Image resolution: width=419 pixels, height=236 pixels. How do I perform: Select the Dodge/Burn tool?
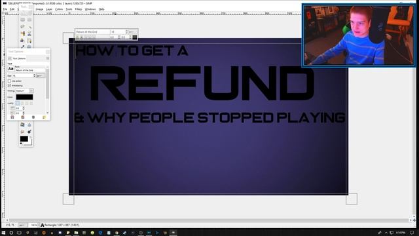pyautogui.click(x=29, y=131)
